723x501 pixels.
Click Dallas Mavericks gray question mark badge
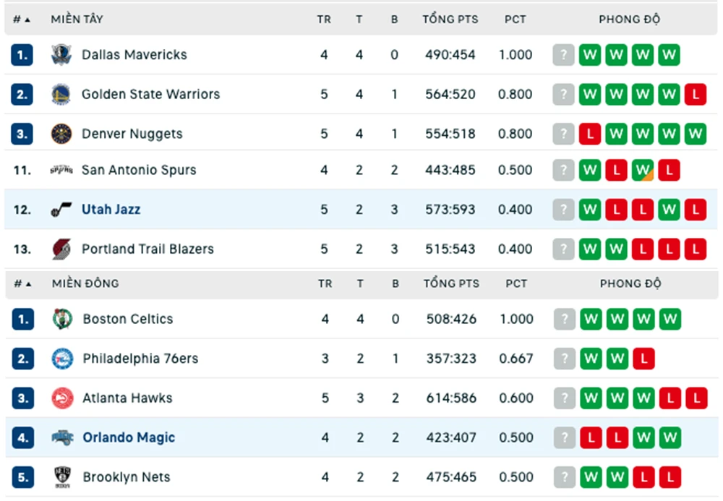coord(563,55)
